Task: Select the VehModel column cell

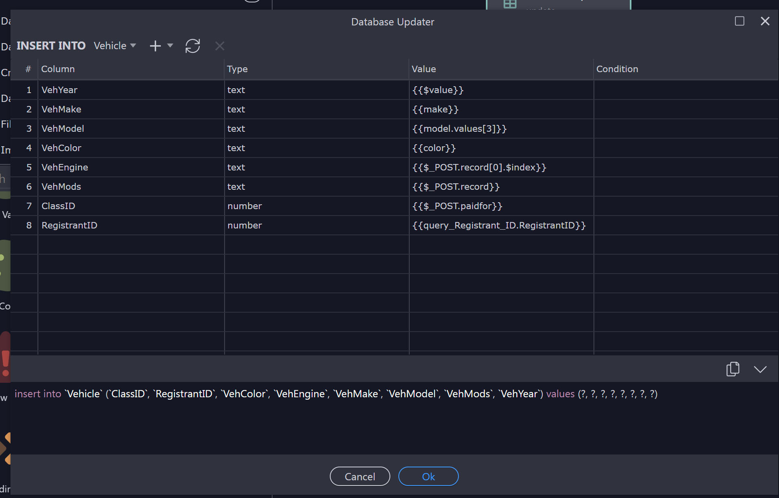Action: (x=131, y=129)
